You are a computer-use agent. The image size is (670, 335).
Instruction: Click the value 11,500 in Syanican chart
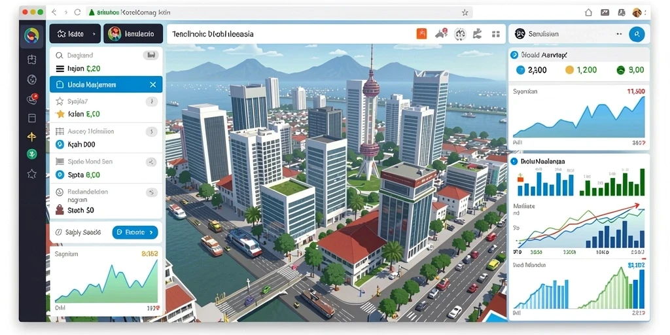(635, 91)
